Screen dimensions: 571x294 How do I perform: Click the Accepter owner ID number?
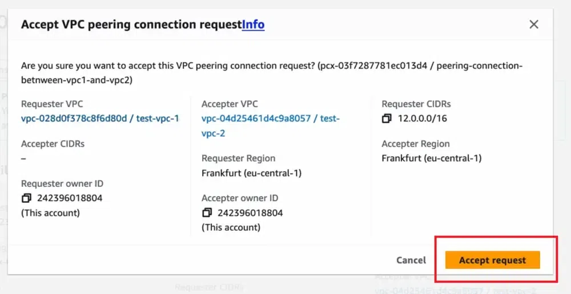(x=250, y=213)
